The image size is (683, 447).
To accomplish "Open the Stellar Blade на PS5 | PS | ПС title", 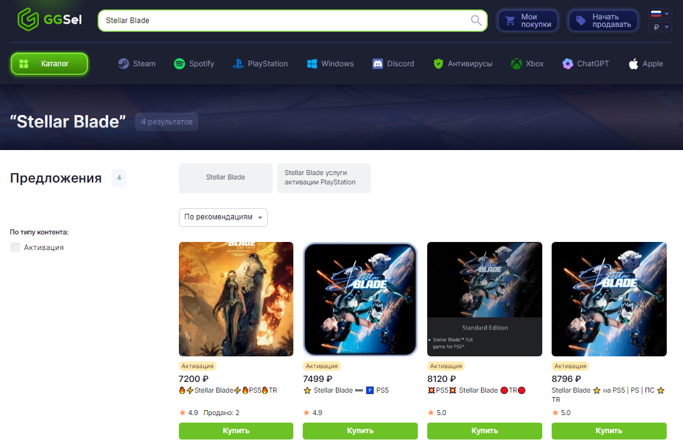I will click(609, 394).
